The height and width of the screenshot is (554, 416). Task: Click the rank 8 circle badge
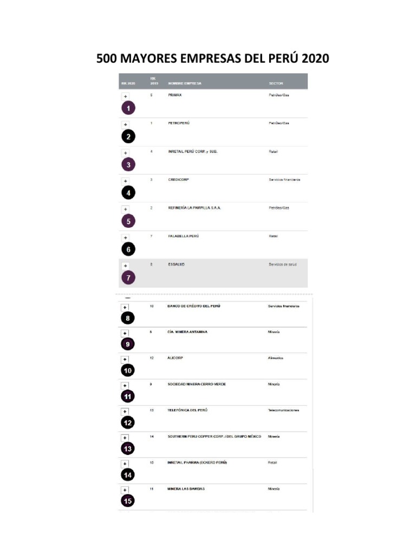point(128,318)
